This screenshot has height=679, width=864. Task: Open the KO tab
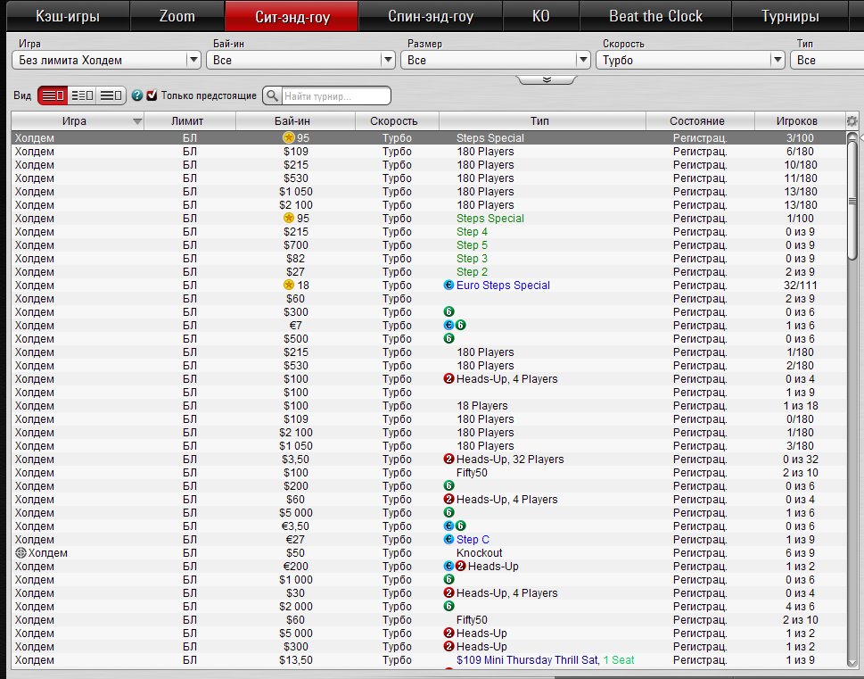coord(541,16)
